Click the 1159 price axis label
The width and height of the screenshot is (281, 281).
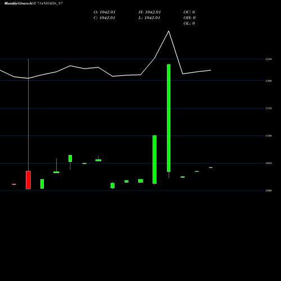269,108
